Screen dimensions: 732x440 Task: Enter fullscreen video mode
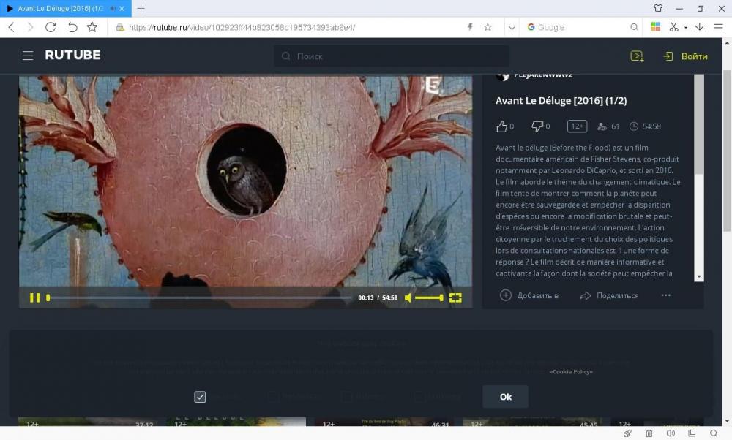tap(455, 297)
